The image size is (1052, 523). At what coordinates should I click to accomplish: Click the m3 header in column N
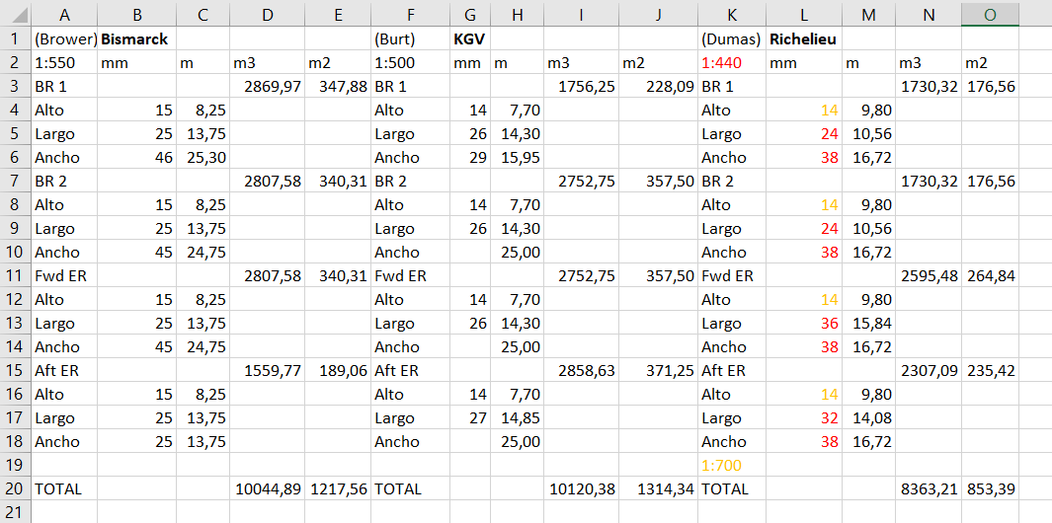coord(929,63)
